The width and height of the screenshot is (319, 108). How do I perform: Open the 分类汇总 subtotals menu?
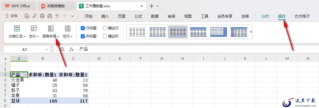[x=17, y=32]
